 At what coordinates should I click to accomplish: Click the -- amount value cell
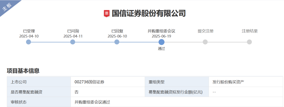tap(246, 92)
